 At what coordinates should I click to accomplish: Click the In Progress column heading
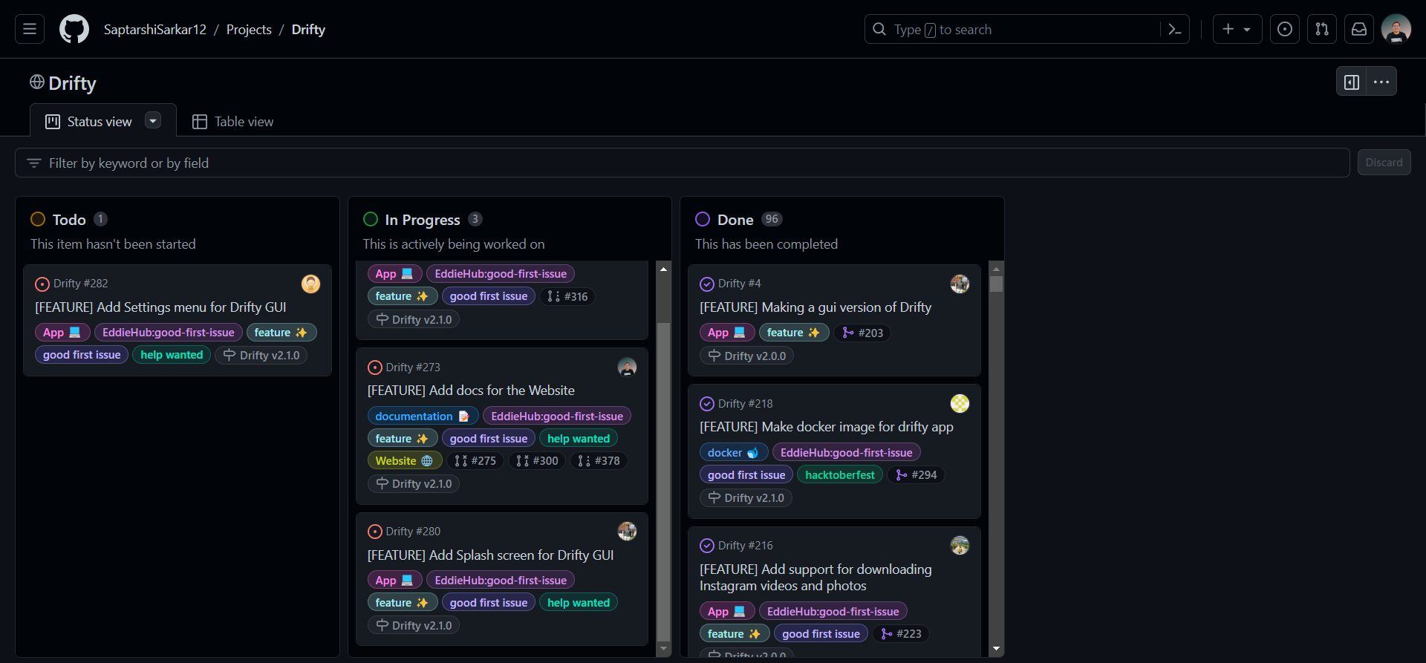pyautogui.click(x=423, y=219)
